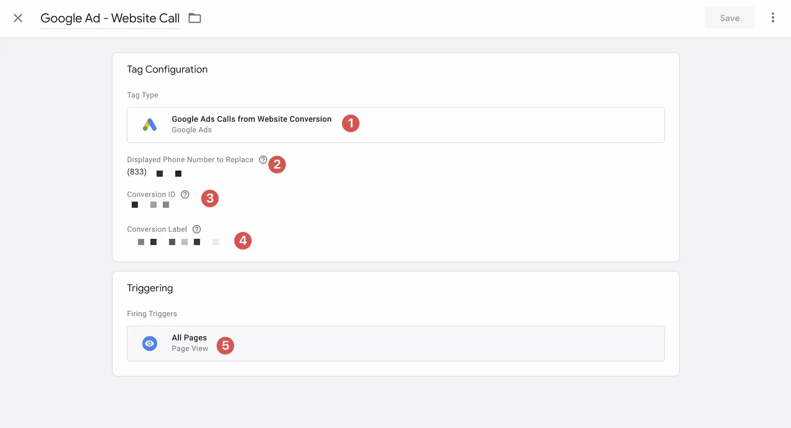Click the Tag Configuration heading
This screenshot has height=428, width=791.
coord(167,69)
